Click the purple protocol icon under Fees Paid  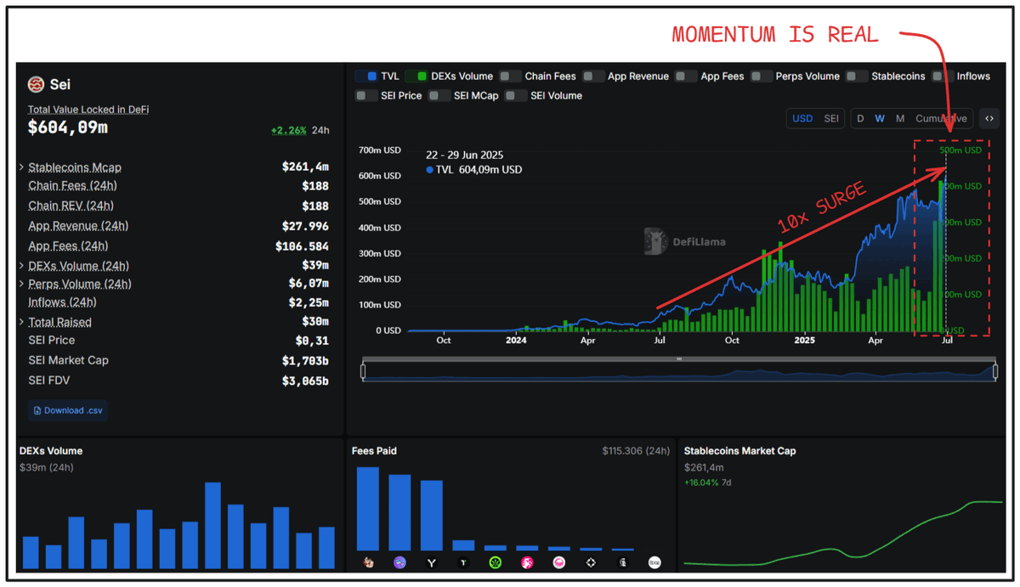tap(400, 562)
